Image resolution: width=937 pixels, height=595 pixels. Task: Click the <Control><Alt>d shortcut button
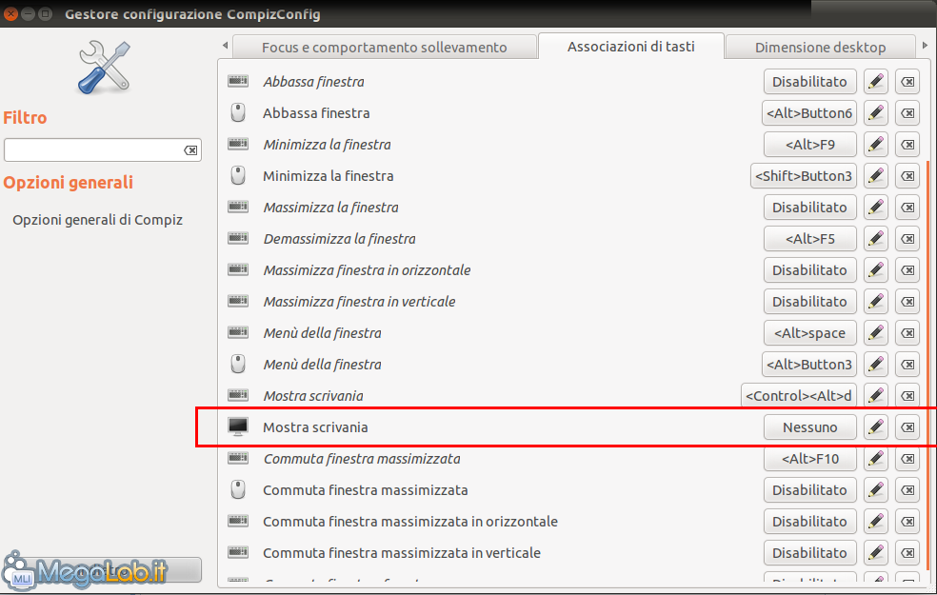pos(798,395)
